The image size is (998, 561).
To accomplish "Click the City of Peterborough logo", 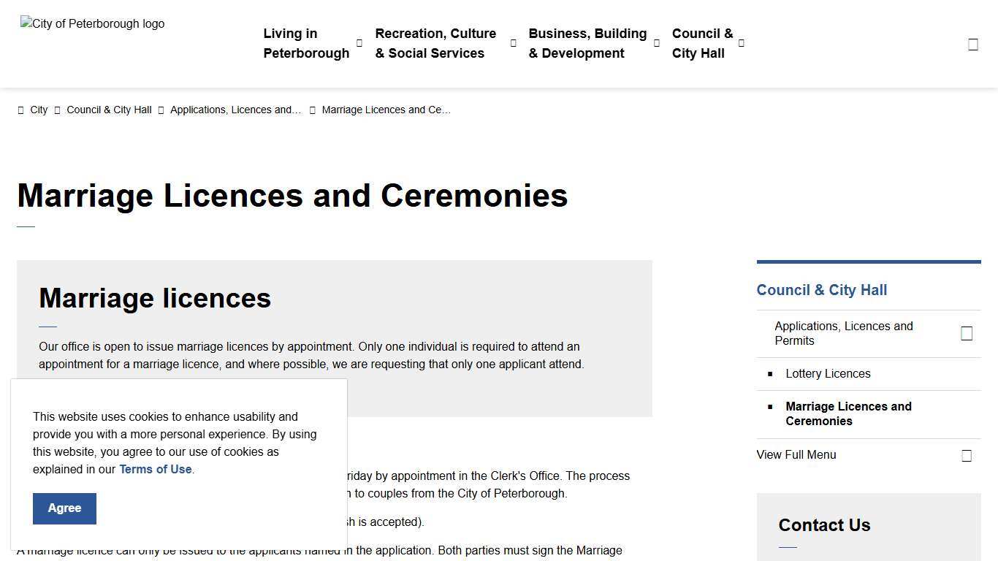I will pos(92,23).
